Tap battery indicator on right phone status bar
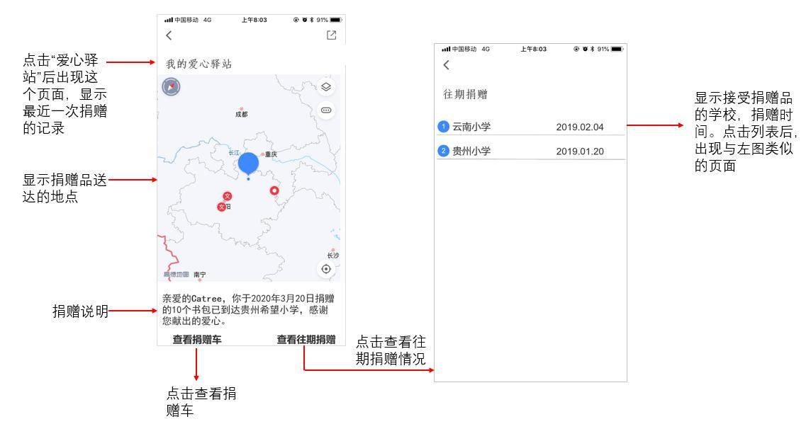 click(617, 49)
